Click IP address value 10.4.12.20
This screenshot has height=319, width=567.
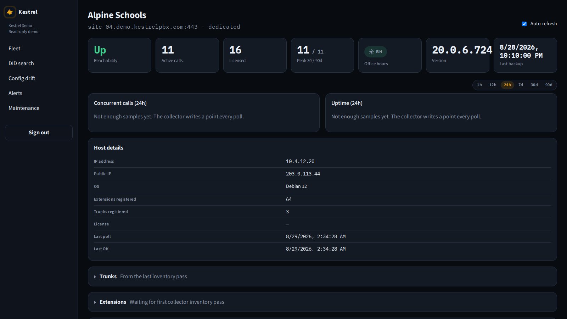pyautogui.click(x=300, y=161)
